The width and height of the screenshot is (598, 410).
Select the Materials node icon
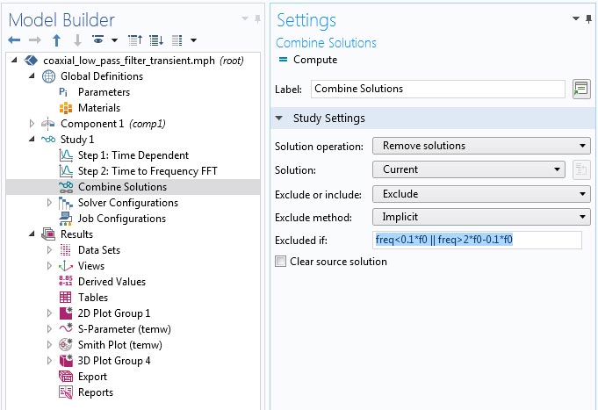tap(65, 108)
